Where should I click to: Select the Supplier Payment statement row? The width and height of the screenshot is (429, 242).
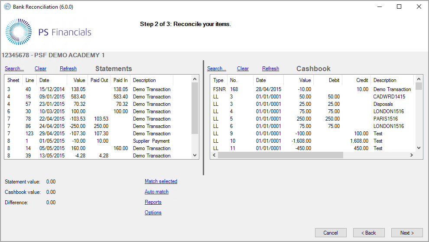click(x=151, y=141)
